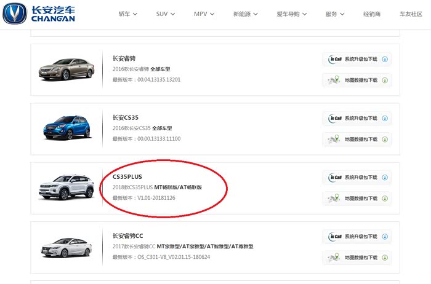Click 2017款长安睿骋CC trim list text
The width and height of the screenshot is (431, 284).
point(183,247)
